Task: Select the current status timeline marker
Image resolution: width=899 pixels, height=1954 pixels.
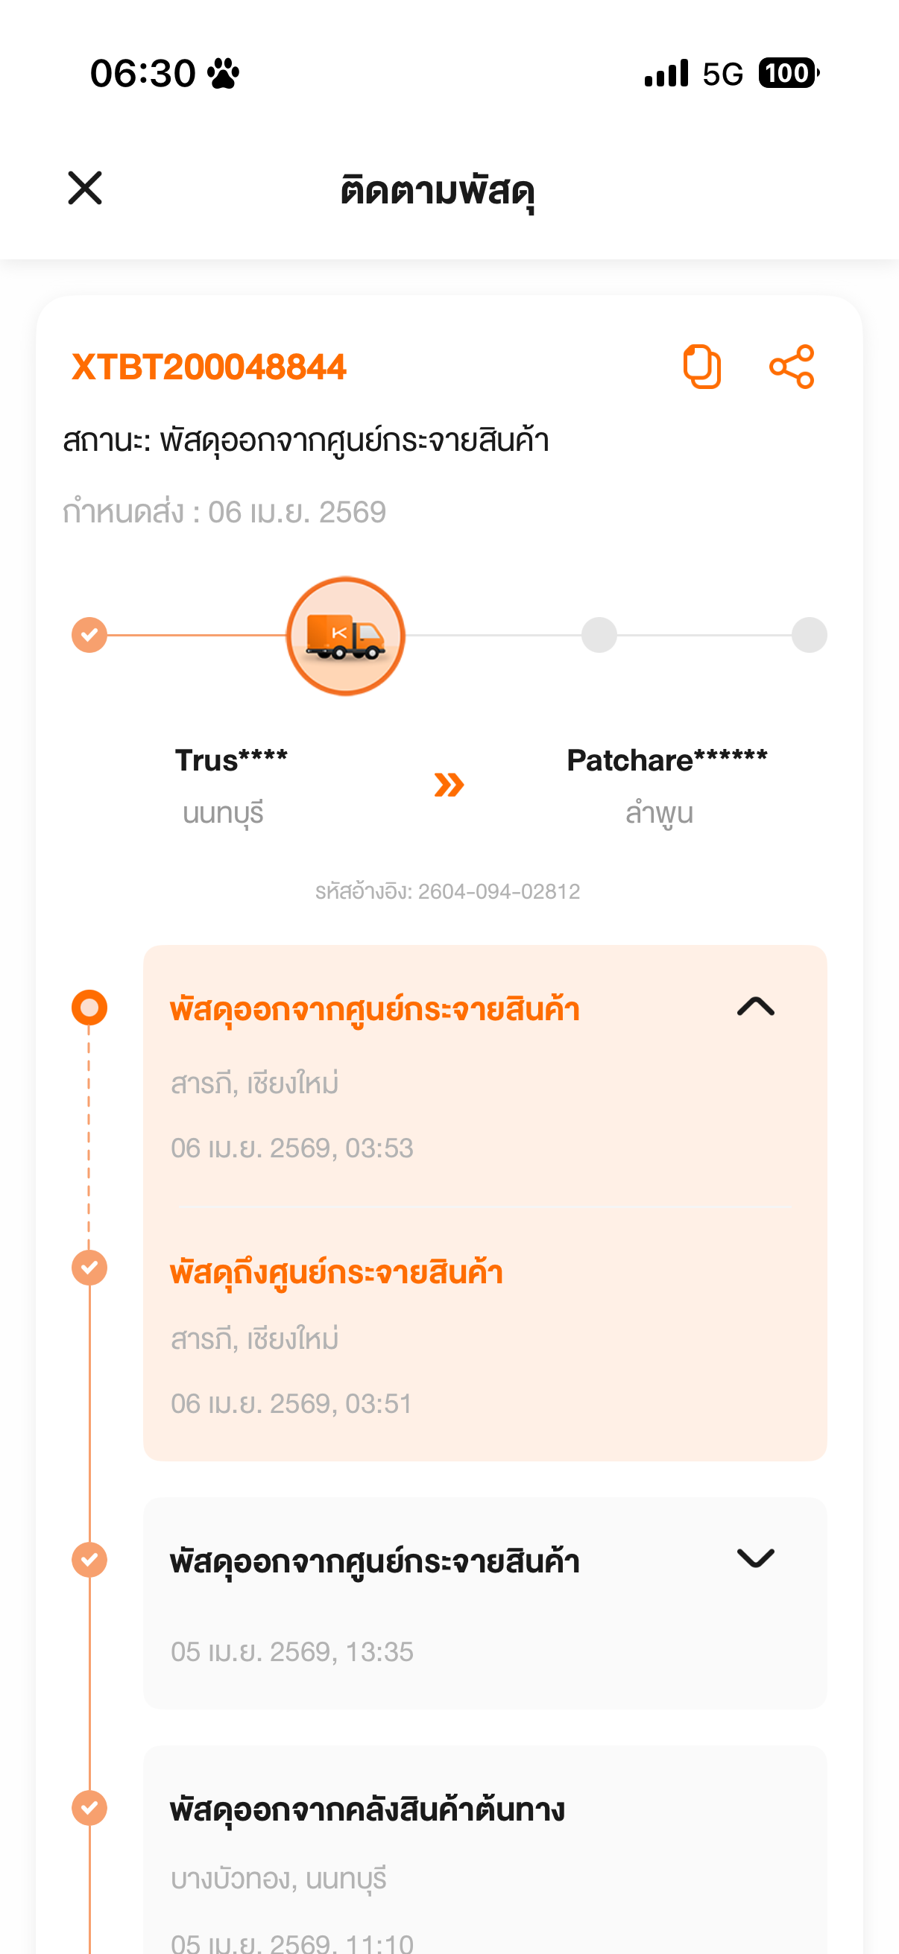Action: [x=89, y=1008]
